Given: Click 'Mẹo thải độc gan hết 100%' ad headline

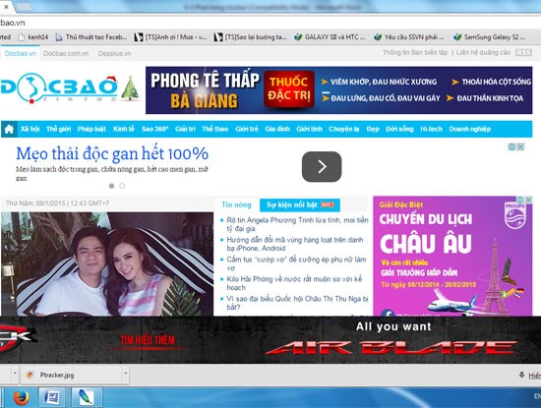Looking at the screenshot, I should (x=112, y=153).
